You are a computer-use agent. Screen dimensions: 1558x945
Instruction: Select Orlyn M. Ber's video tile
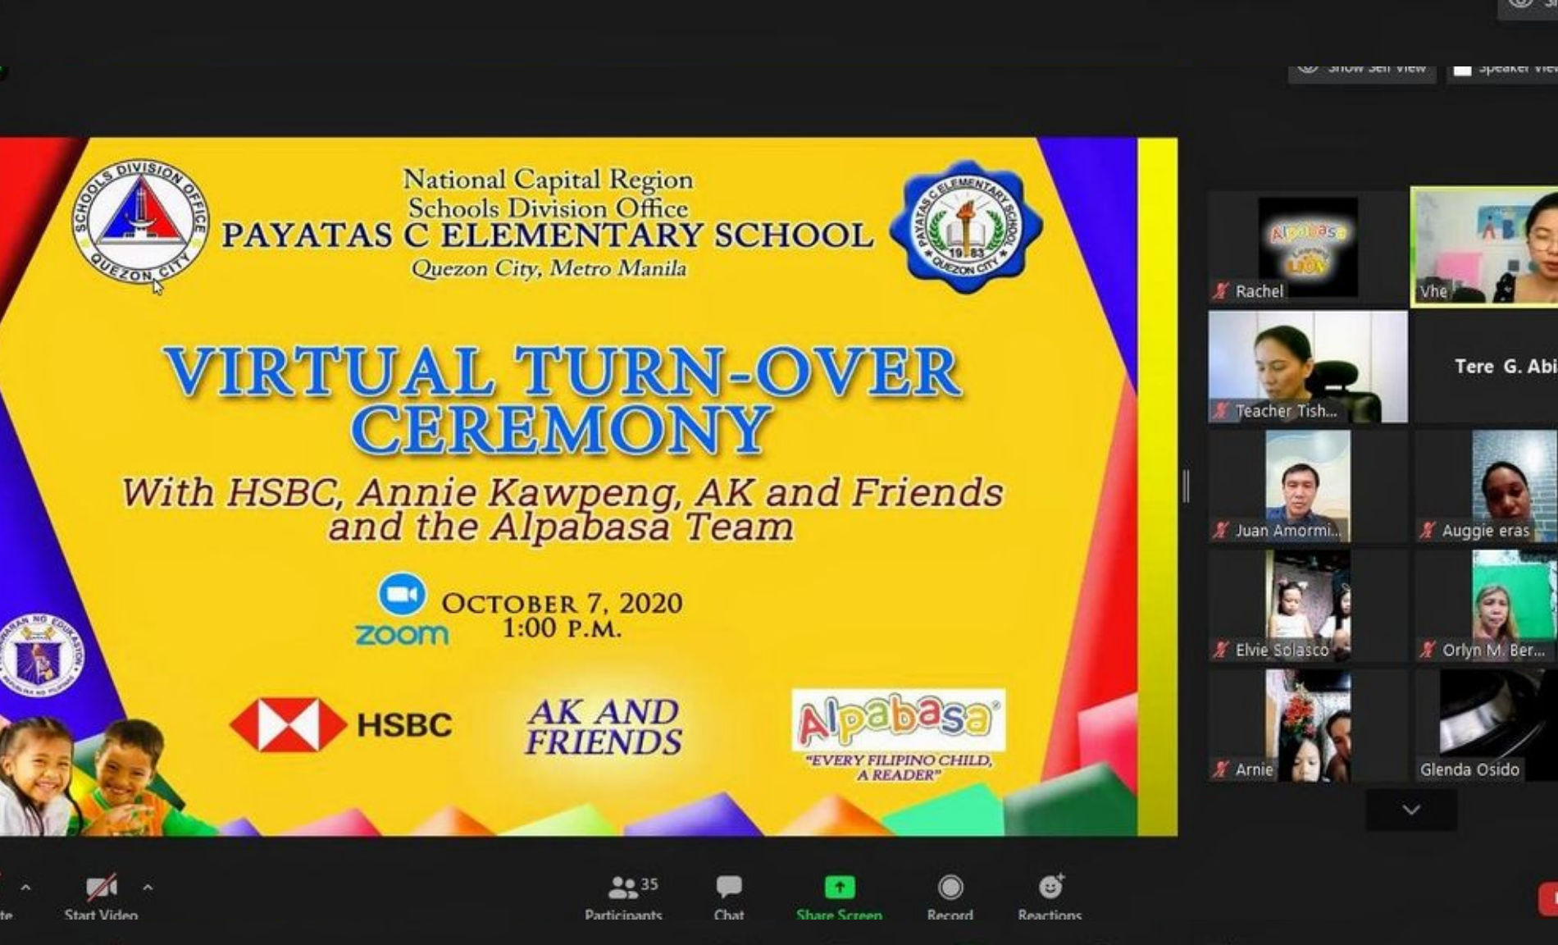(x=1486, y=605)
